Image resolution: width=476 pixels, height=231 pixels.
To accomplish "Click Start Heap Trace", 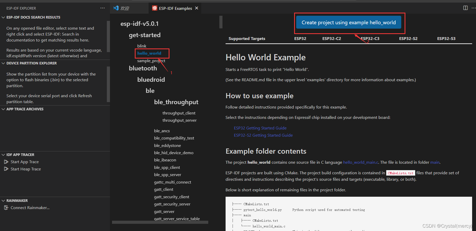I will click(x=26, y=169).
